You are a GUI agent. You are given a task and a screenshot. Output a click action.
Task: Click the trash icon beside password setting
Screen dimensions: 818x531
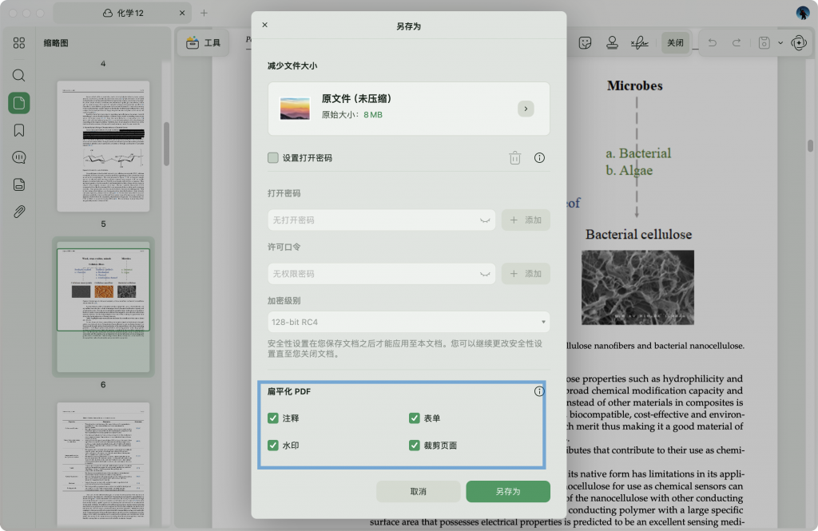515,158
